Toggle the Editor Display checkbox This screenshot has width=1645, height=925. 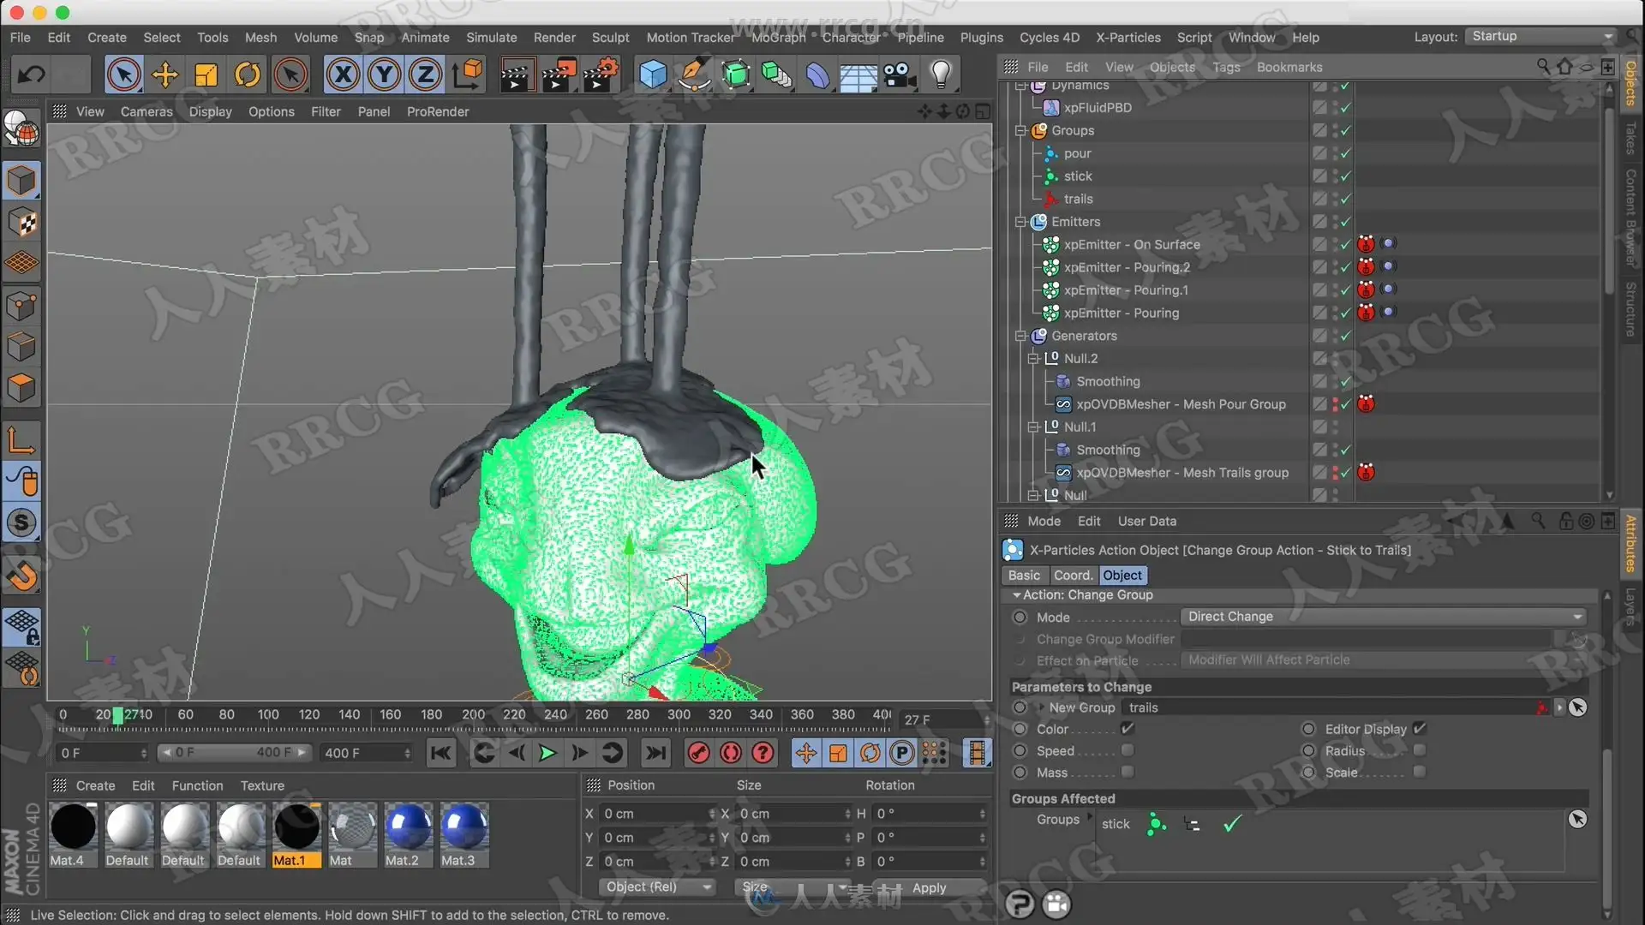[x=1420, y=729]
